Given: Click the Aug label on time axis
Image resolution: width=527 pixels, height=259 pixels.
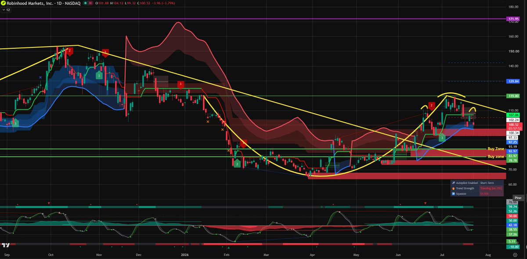Looking at the screenshot, I should point(487,254).
